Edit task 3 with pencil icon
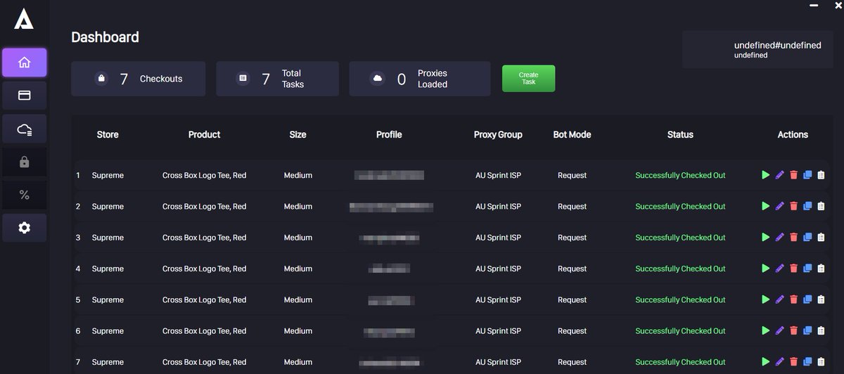This screenshot has height=374, width=844. pyautogui.click(x=779, y=238)
